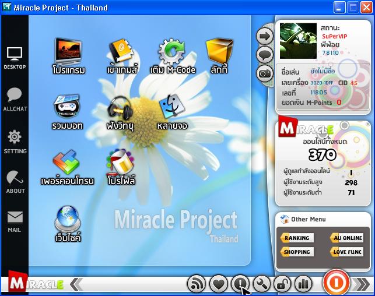Click the wrench icon in bottom bar

(262, 284)
